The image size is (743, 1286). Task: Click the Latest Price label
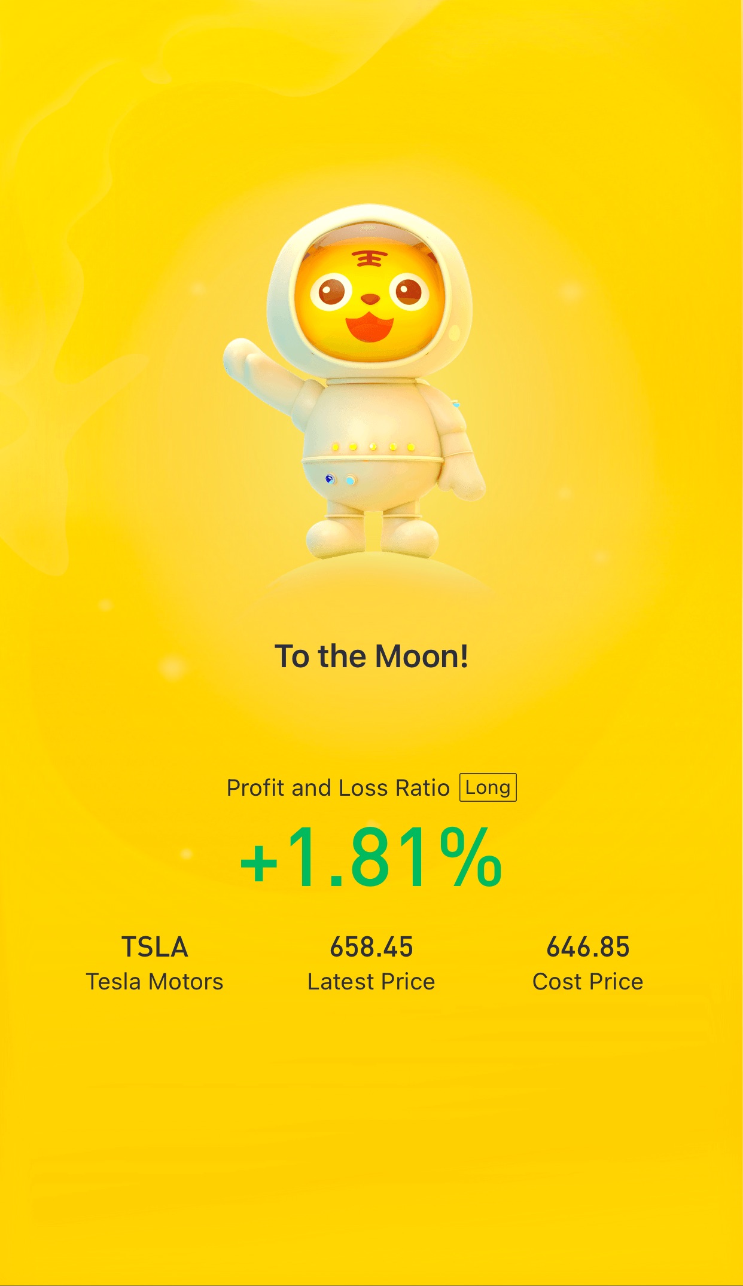[371, 982]
